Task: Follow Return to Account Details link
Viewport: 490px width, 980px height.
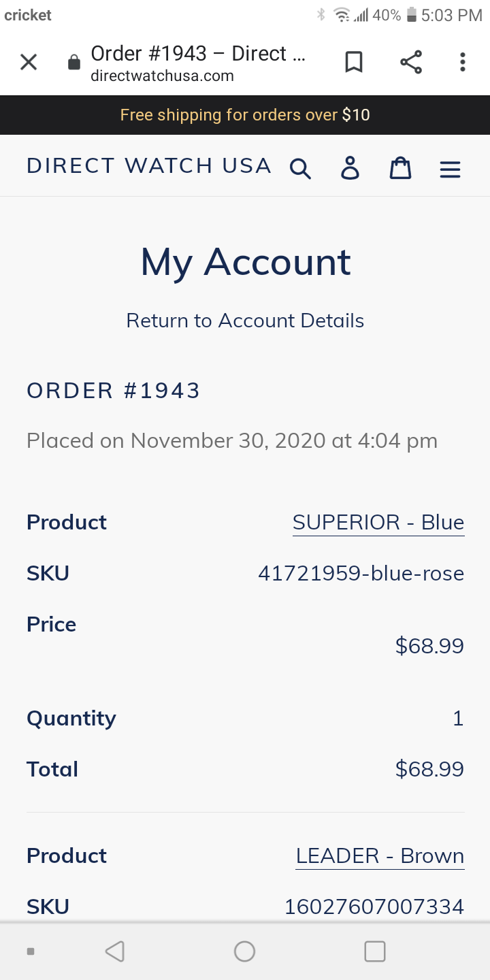Action: coord(245,321)
